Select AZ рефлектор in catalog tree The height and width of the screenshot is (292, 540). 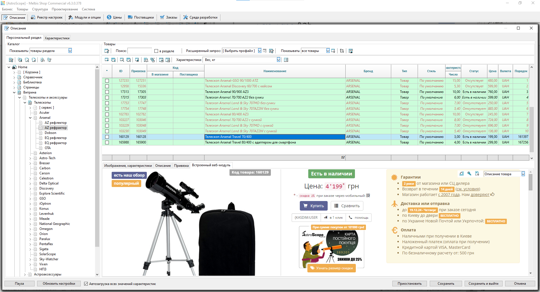point(55,123)
